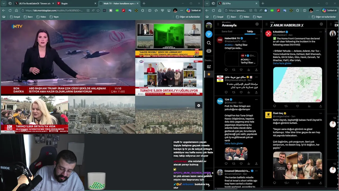The width and height of the screenshot is (339, 191).
Task: Select the starred deck in X Pro sidebar
Action: 209,74
